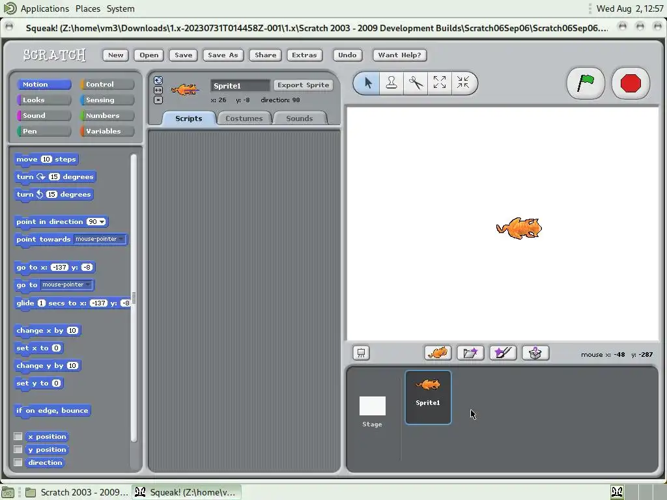Select the Motion category
667x500 pixels.
tap(44, 84)
